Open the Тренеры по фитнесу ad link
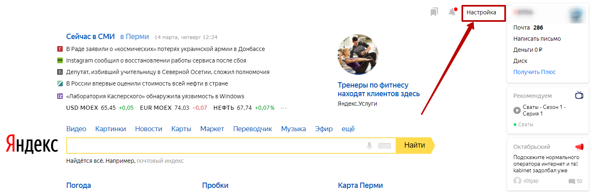 [379, 89]
